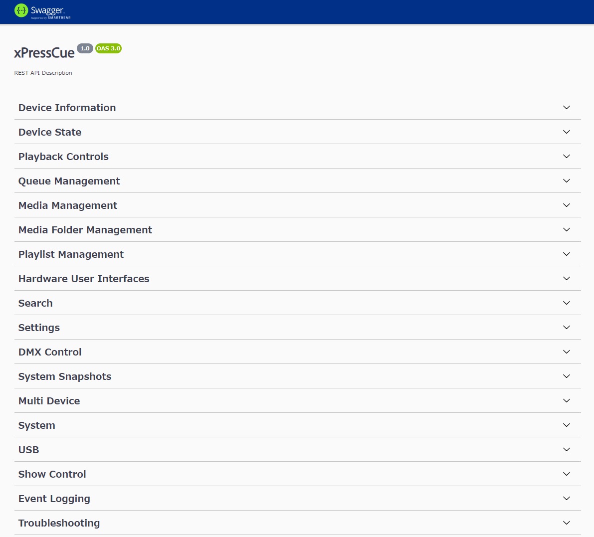Click the System Snapshots section title

pyautogui.click(x=65, y=377)
